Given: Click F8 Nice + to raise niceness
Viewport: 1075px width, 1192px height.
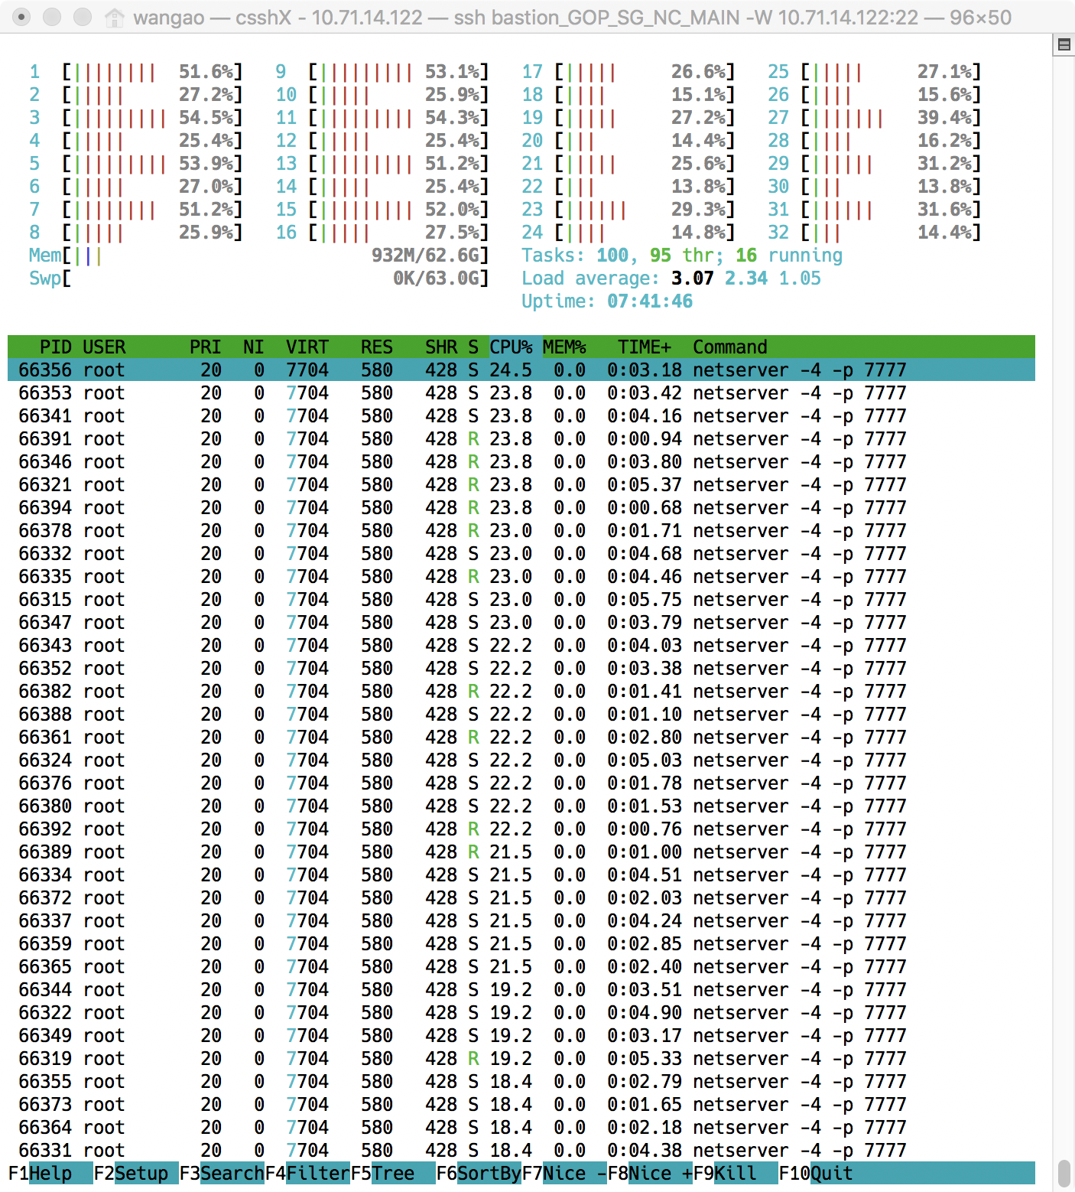Looking at the screenshot, I should [650, 1173].
